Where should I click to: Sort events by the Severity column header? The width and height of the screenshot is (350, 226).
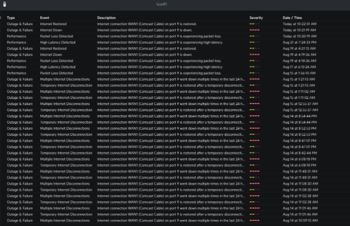point(256,18)
